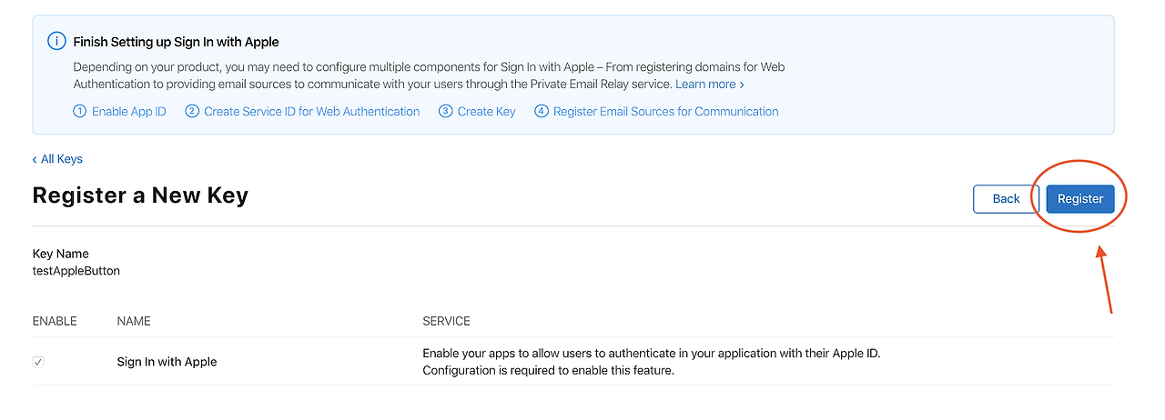Click the info icon in the banner
Viewport: 1165px width, 420px height.
click(56, 41)
